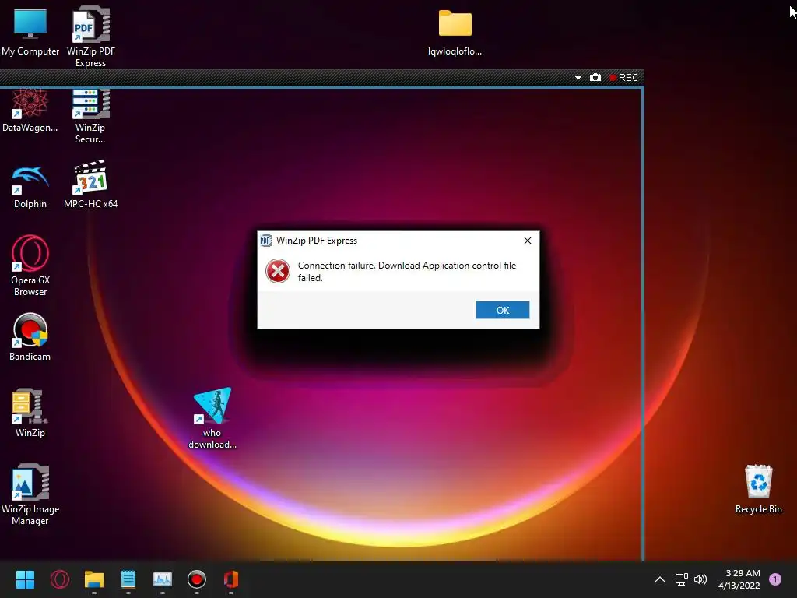
Task: Open the performance monitor taskbar icon
Action: (163, 579)
